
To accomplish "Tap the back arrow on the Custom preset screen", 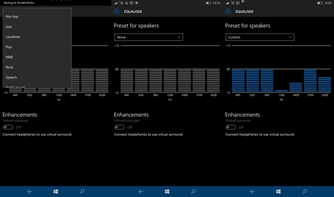I will 253,192.
